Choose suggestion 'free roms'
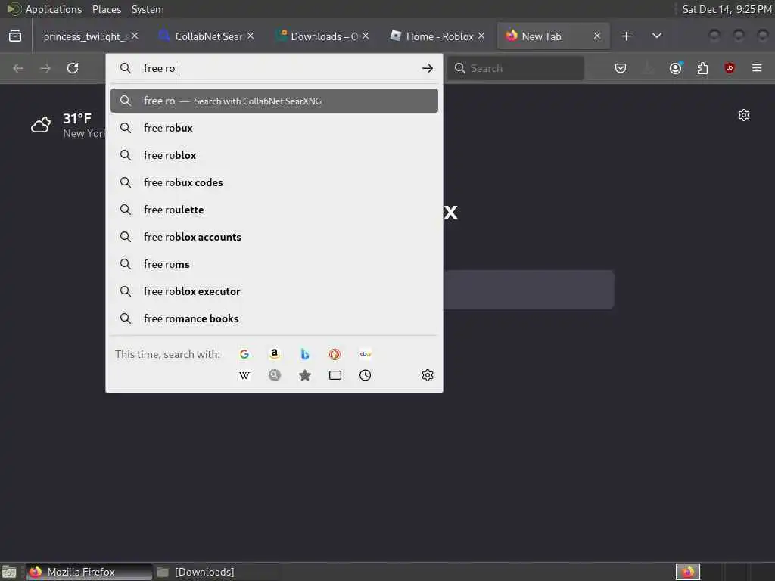Screen dimensions: 775x581 click(274, 264)
